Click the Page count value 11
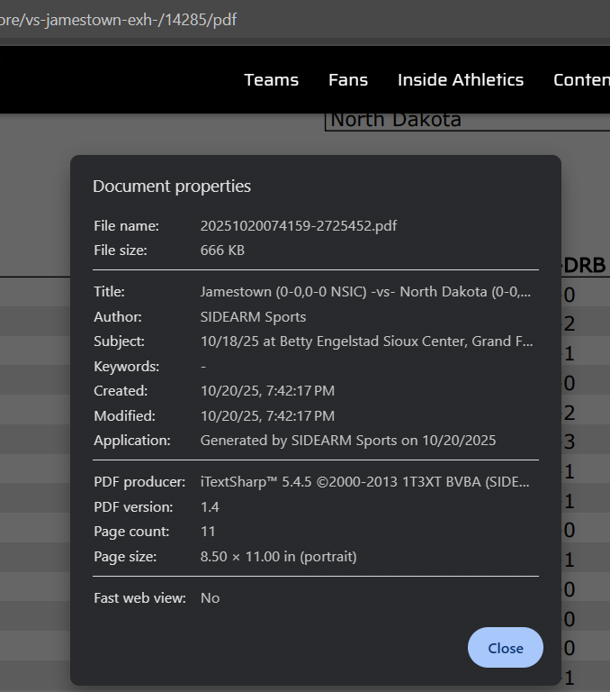This screenshot has width=610, height=692. [208, 532]
